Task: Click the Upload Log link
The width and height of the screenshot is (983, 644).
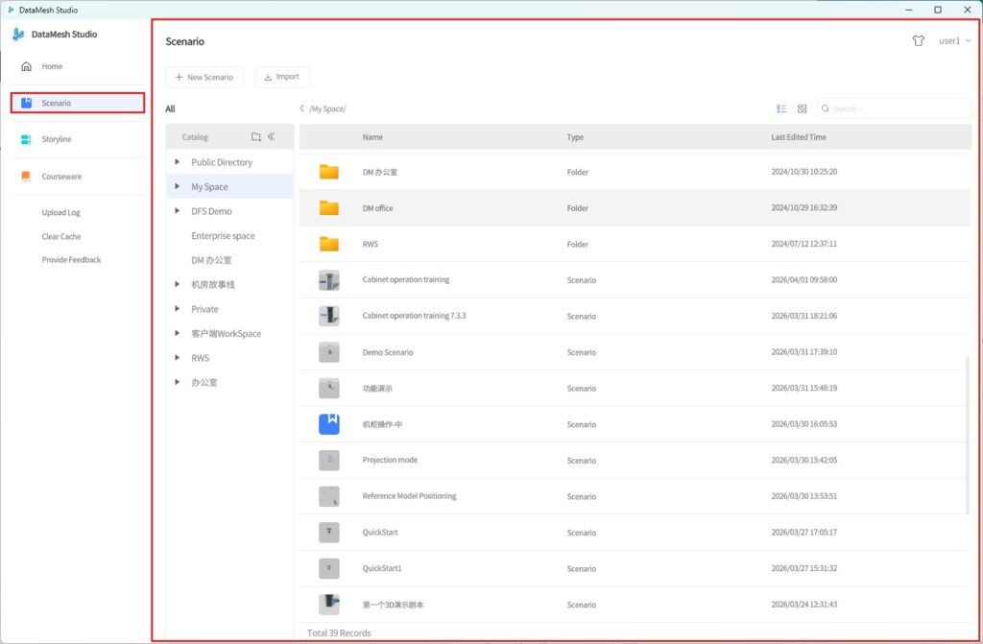Action: tap(60, 213)
